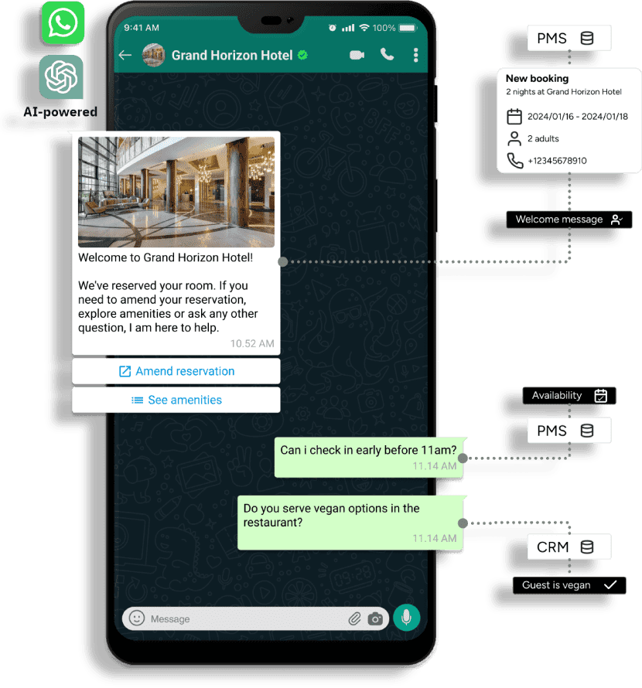This screenshot has height=688, width=642.
Task: Open the WhatsApp app icon
Action: coord(62,22)
